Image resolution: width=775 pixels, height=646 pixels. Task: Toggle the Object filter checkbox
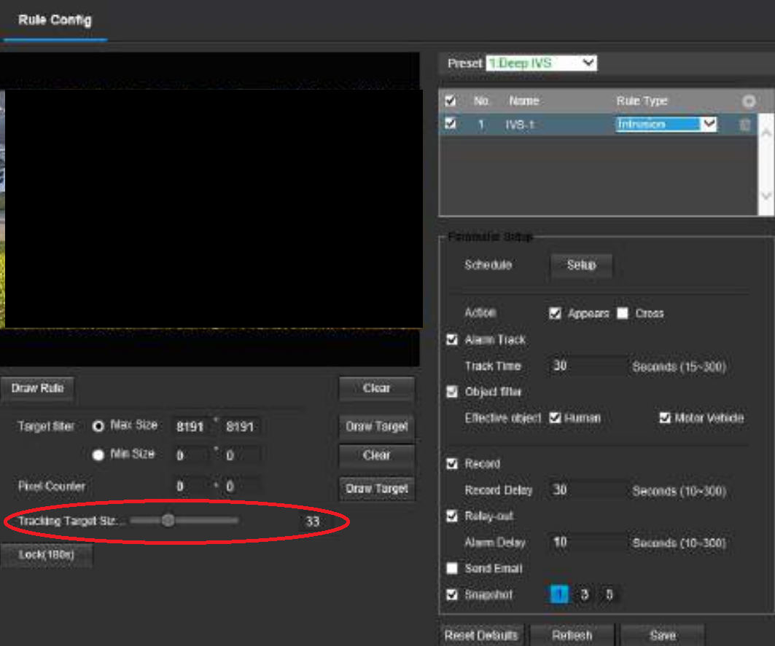tap(452, 392)
